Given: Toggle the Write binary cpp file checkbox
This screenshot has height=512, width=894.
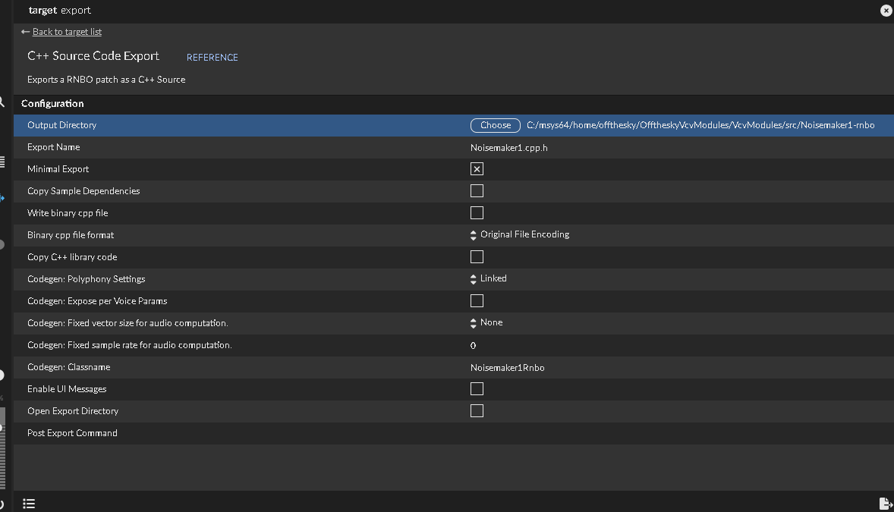Looking at the screenshot, I should [x=477, y=213].
